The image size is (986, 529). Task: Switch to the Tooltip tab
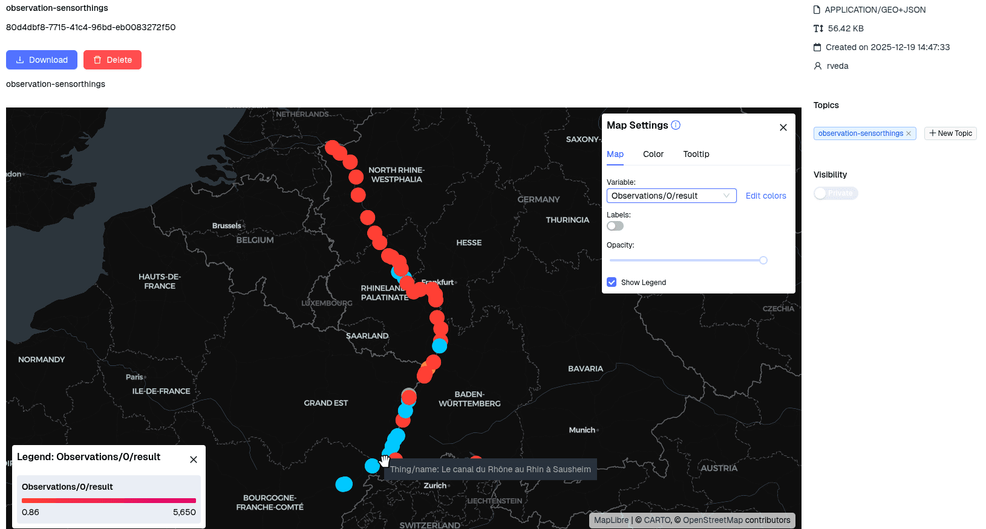click(x=696, y=154)
